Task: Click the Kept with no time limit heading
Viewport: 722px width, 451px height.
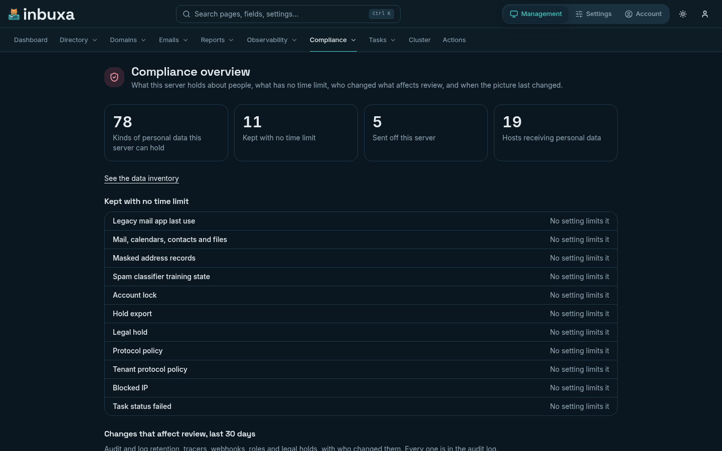Action: pyautogui.click(x=146, y=201)
